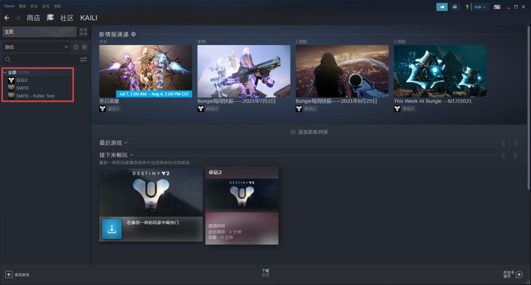Click 命运2 tag under This Week At Bungie
Screen dimensions: 531x285
(x=408, y=109)
